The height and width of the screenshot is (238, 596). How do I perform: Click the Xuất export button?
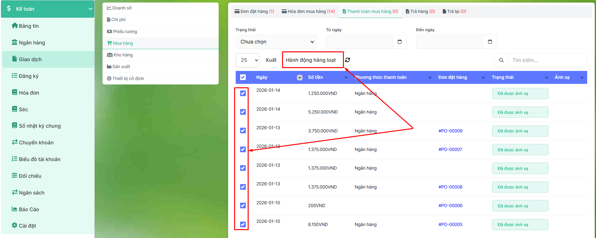point(271,60)
